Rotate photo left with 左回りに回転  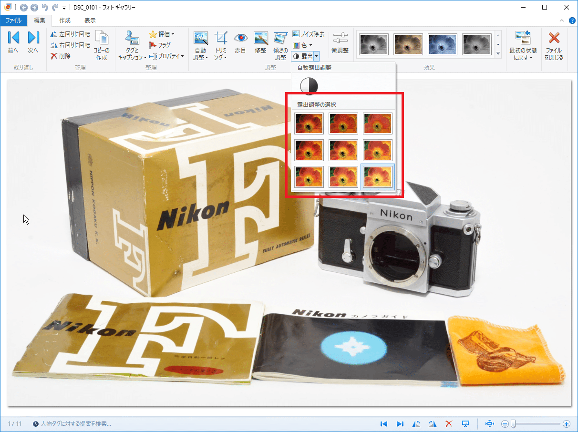tap(70, 34)
